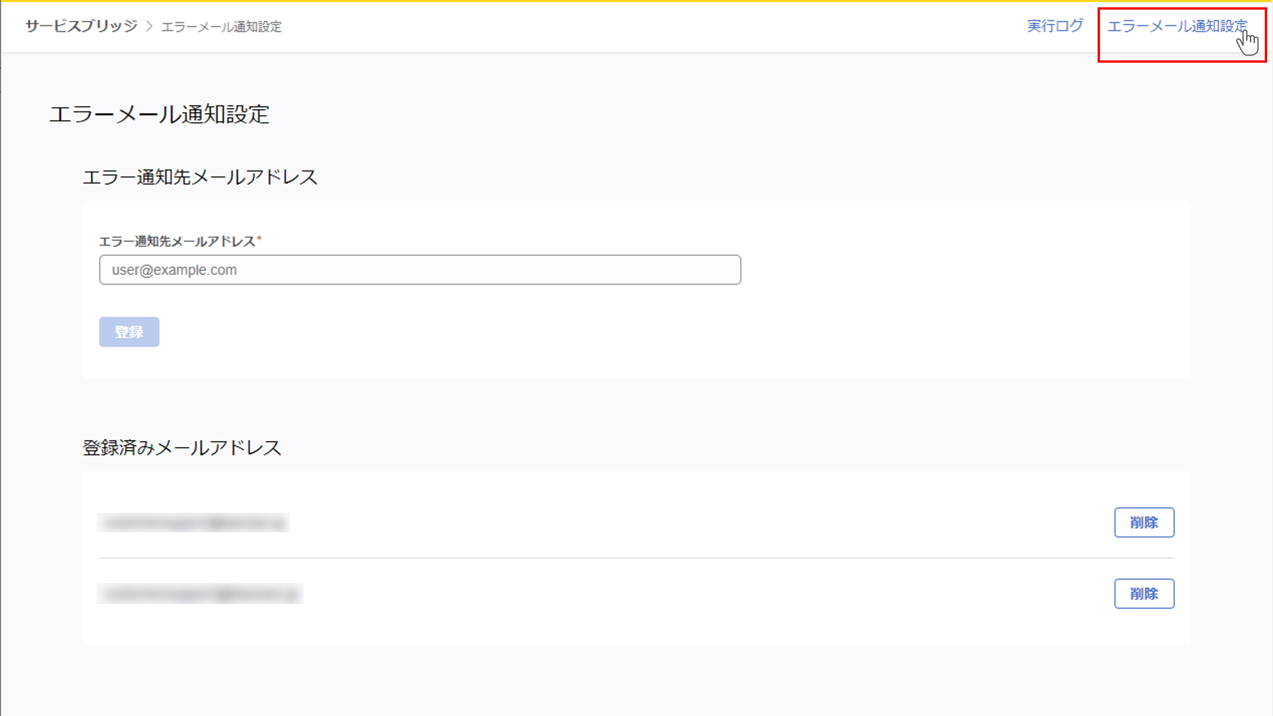Viewport: 1273px width, 716px height.
Task: Delete the second registered email address
Action: pyautogui.click(x=1143, y=593)
